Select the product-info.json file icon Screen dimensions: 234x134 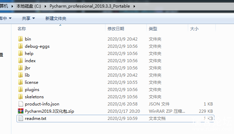tap(21, 104)
